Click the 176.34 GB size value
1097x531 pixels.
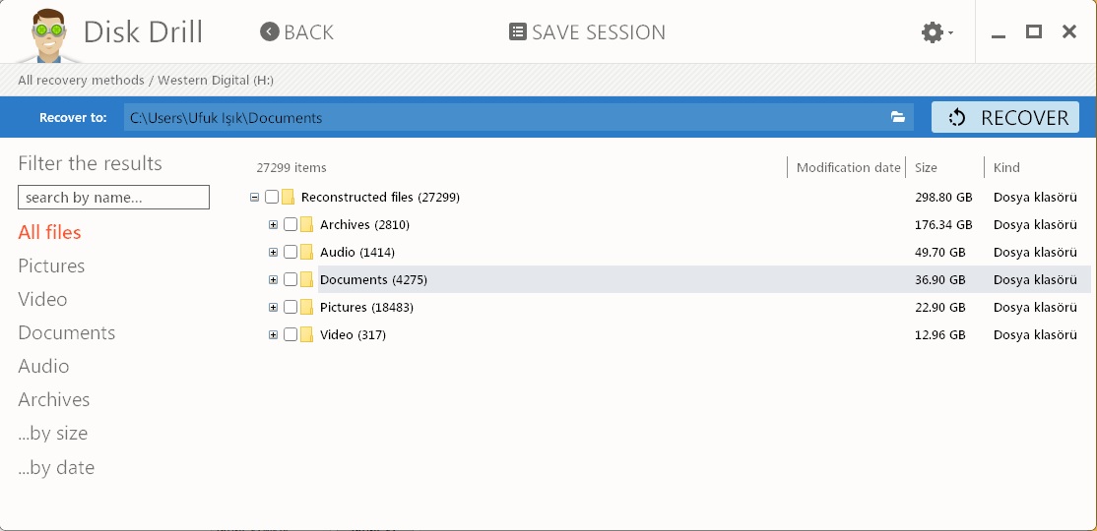pyautogui.click(x=943, y=225)
